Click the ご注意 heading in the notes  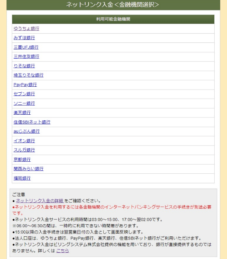19,195
